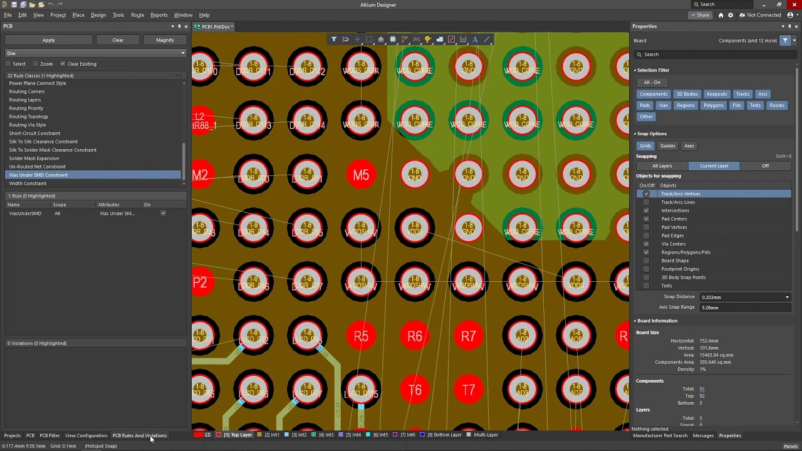Select the rectangle selection tool
Screen dimensions: 802x451
(x=369, y=39)
